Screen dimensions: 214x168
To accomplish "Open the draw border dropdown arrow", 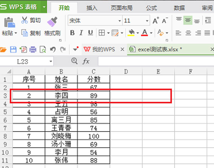I will point(122,33).
